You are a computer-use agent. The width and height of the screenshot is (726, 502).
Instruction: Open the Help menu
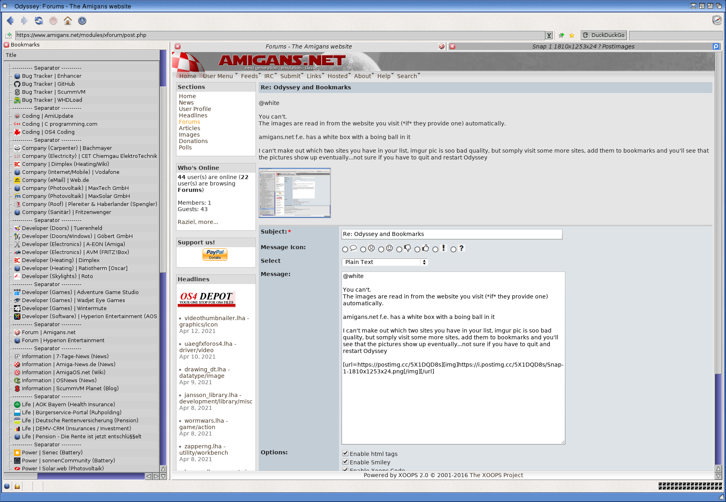(385, 76)
